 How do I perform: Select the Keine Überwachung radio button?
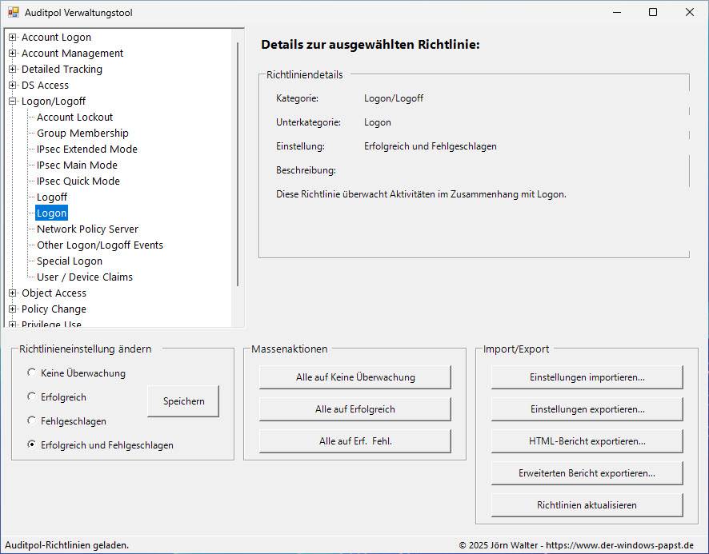(32, 373)
